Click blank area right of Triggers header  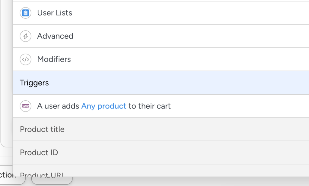click(x=181, y=83)
